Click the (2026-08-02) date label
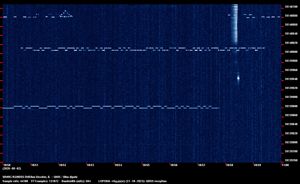300x184 pixels. [x=12, y=168]
